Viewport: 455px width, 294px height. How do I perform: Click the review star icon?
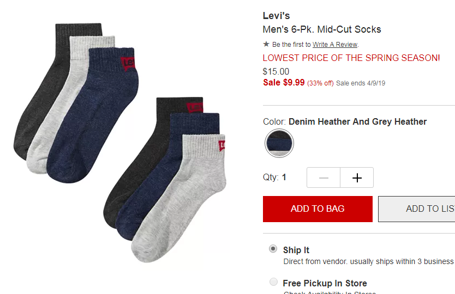[266, 44]
